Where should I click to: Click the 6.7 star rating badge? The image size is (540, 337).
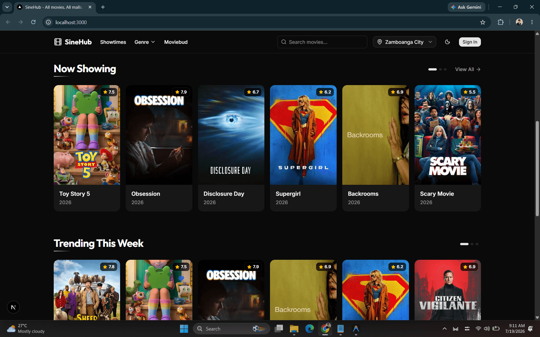(253, 92)
